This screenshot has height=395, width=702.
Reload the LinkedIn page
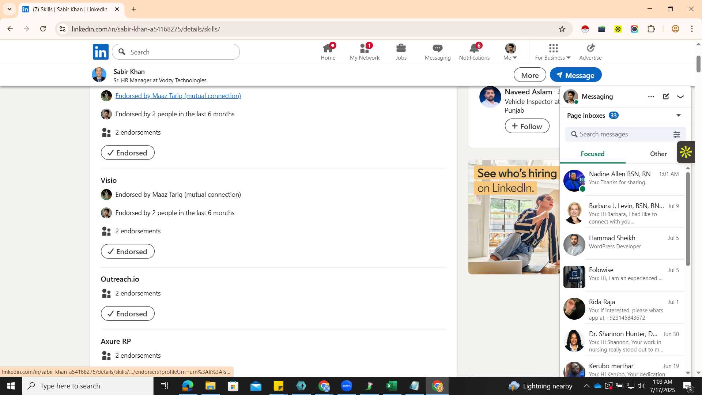[43, 29]
